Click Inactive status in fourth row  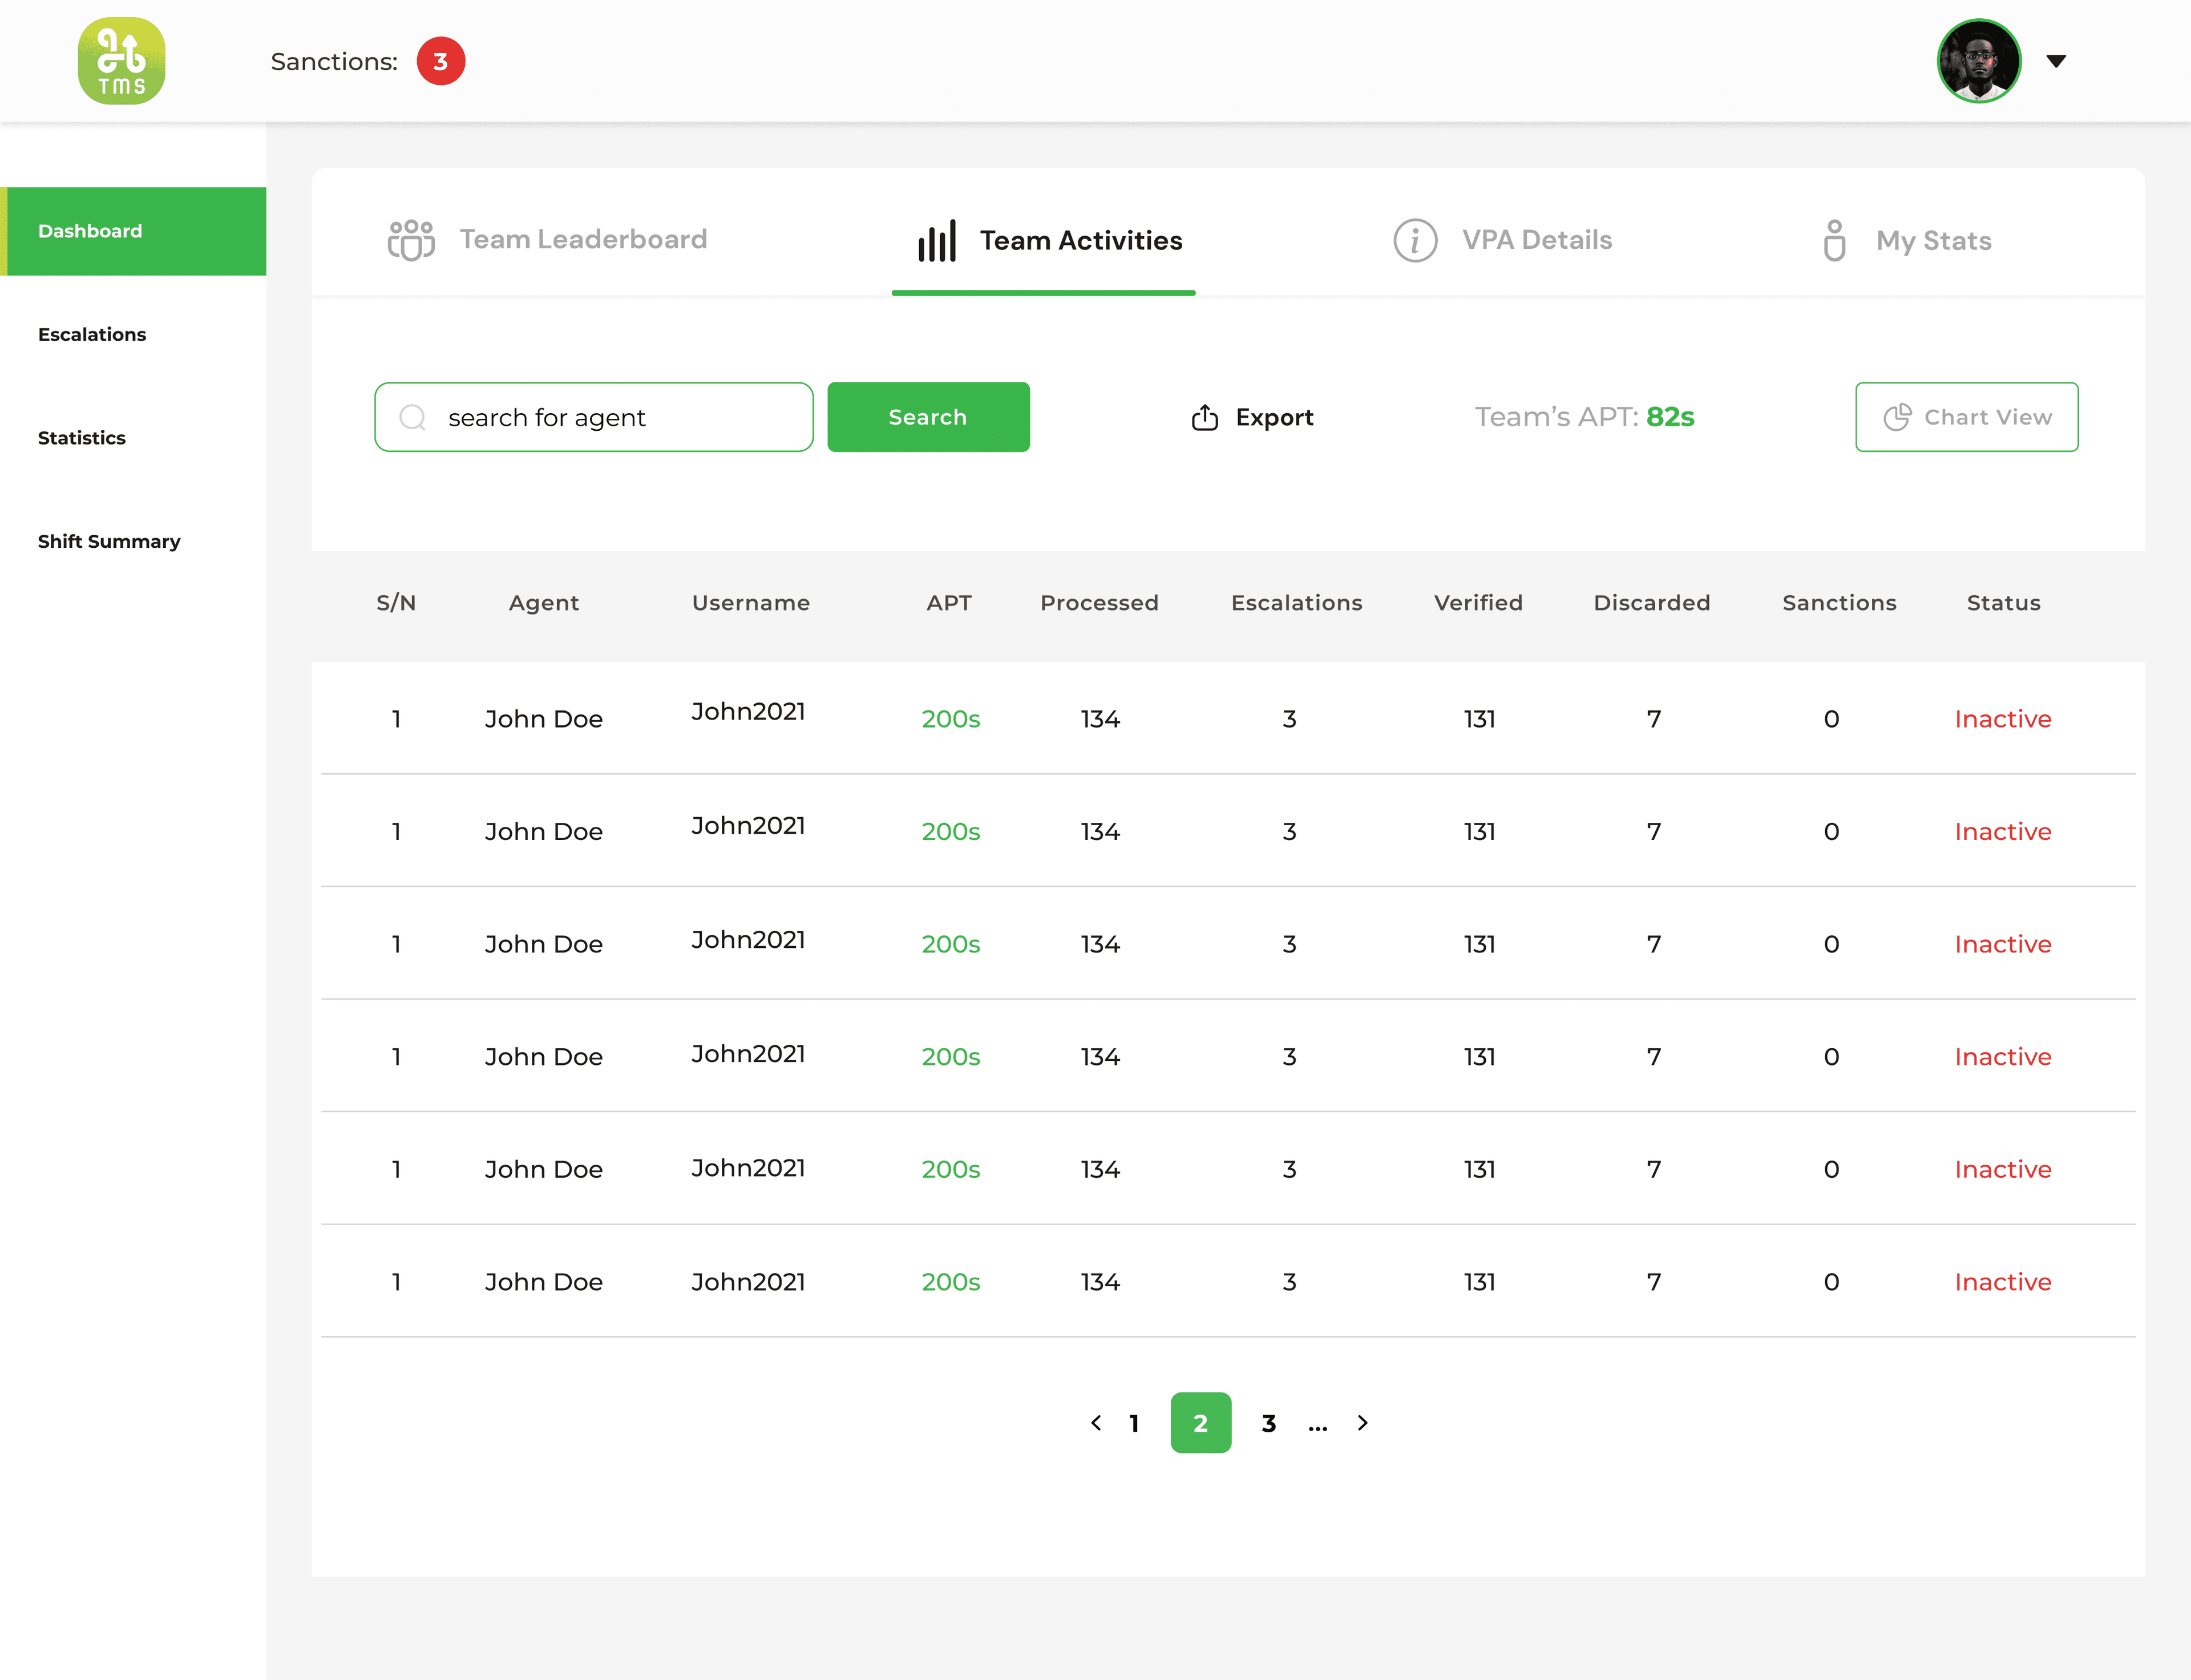tap(2003, 1057)
